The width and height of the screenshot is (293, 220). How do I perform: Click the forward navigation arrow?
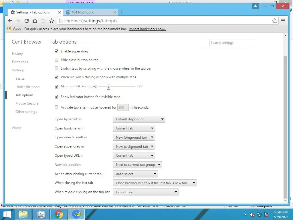coord(18,21)
